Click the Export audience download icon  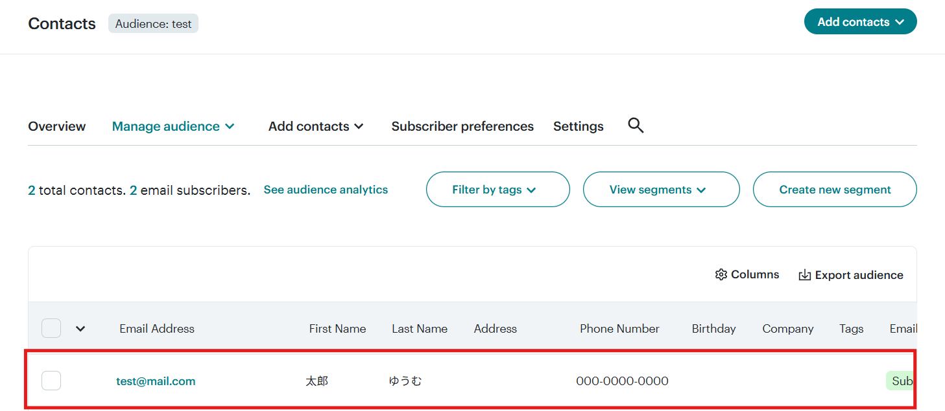click(804, 275)
